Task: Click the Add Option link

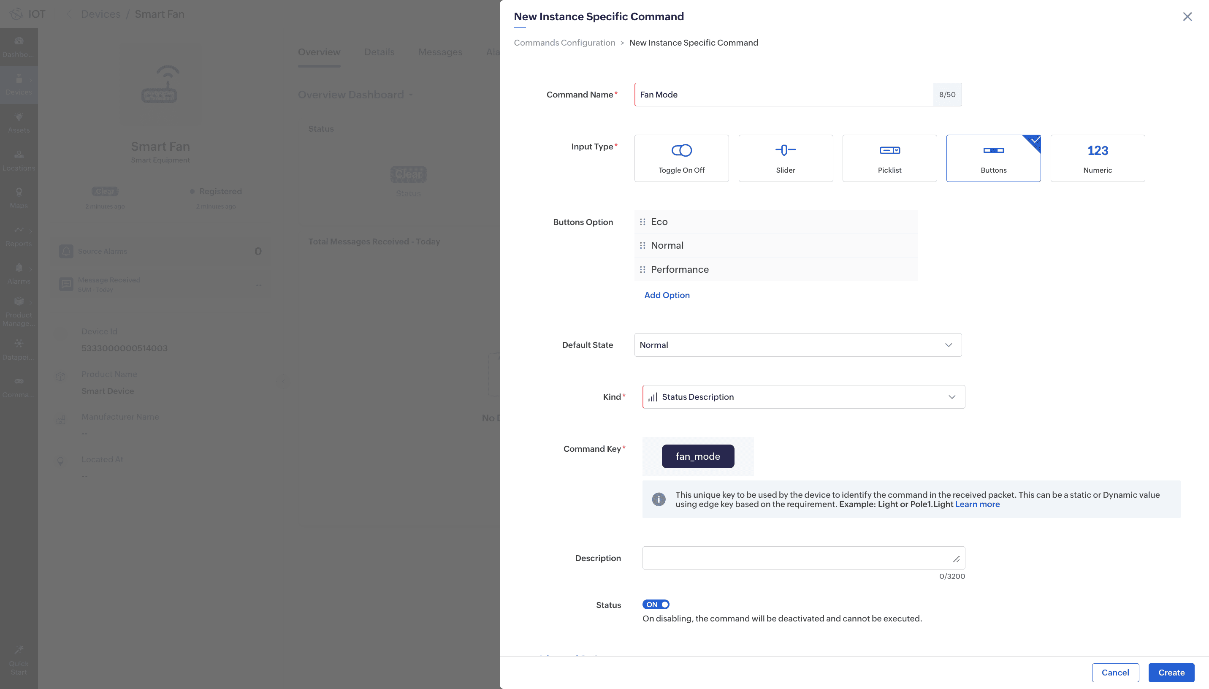Action: [x=667, y=295]
